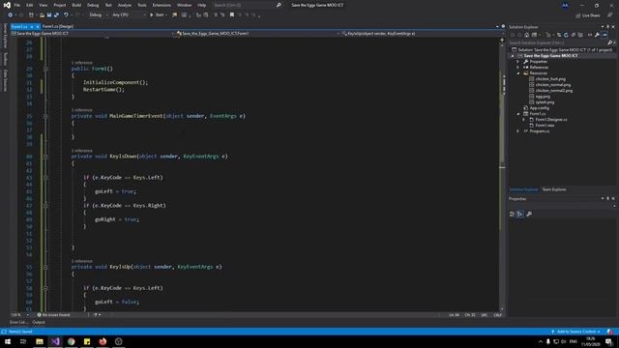Click Add to Source Control
619x348 pixels.
576,332
